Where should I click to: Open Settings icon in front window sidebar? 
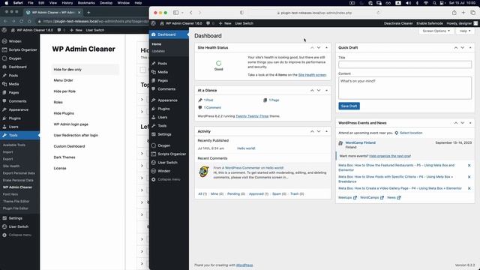[x=154, y=134]
